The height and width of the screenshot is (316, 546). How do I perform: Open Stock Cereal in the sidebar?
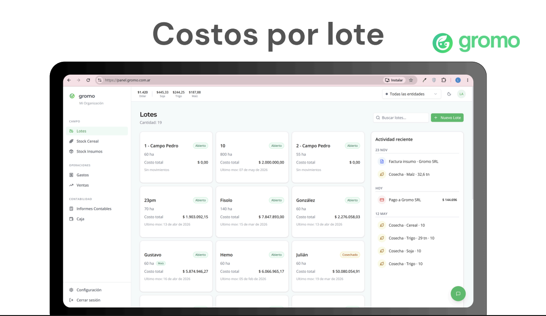pos(97,141)
